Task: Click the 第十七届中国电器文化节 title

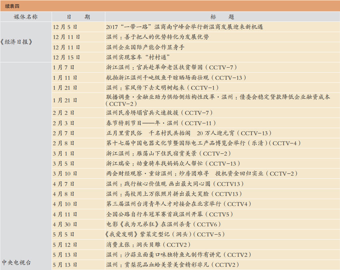Action: coord(203,143)
